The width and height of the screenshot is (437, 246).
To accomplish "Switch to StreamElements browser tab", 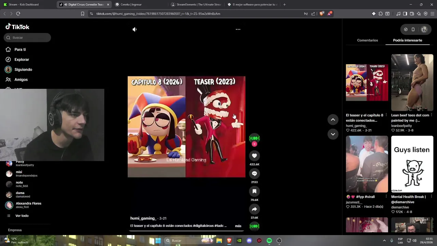I will pyautogui.click(x=196, y=4).
